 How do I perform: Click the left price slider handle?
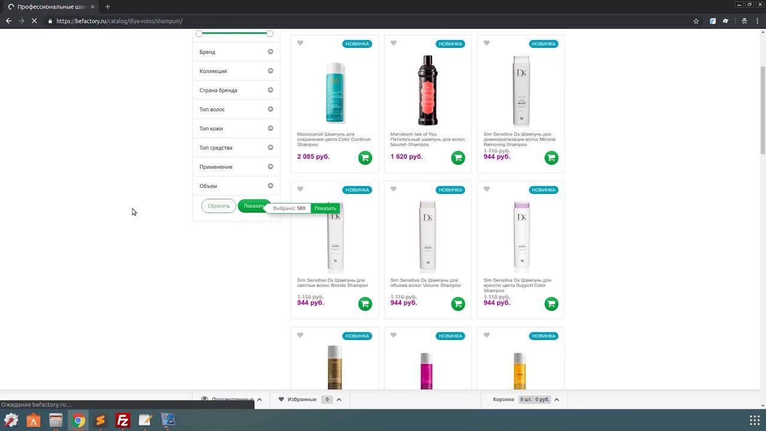tap(199, 34)
